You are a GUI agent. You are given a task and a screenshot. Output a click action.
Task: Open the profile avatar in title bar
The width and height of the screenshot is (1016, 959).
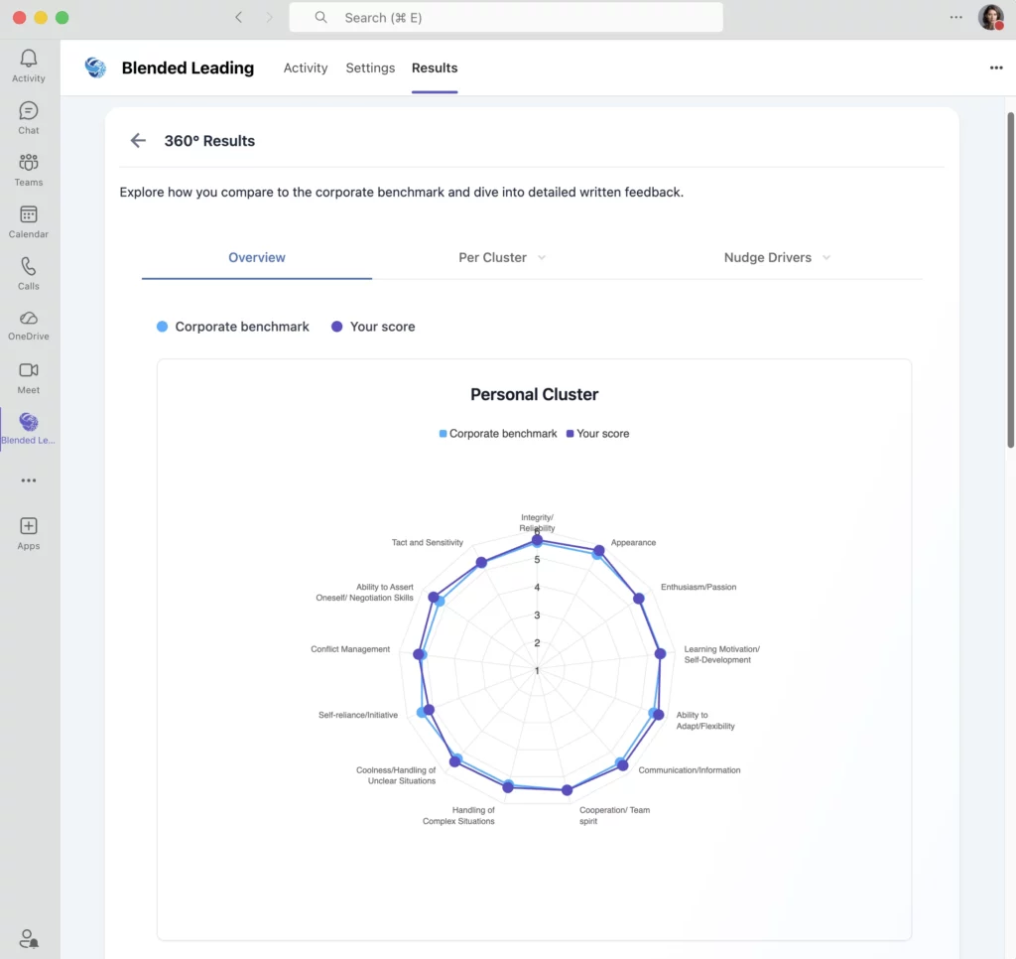click(990, 17)
